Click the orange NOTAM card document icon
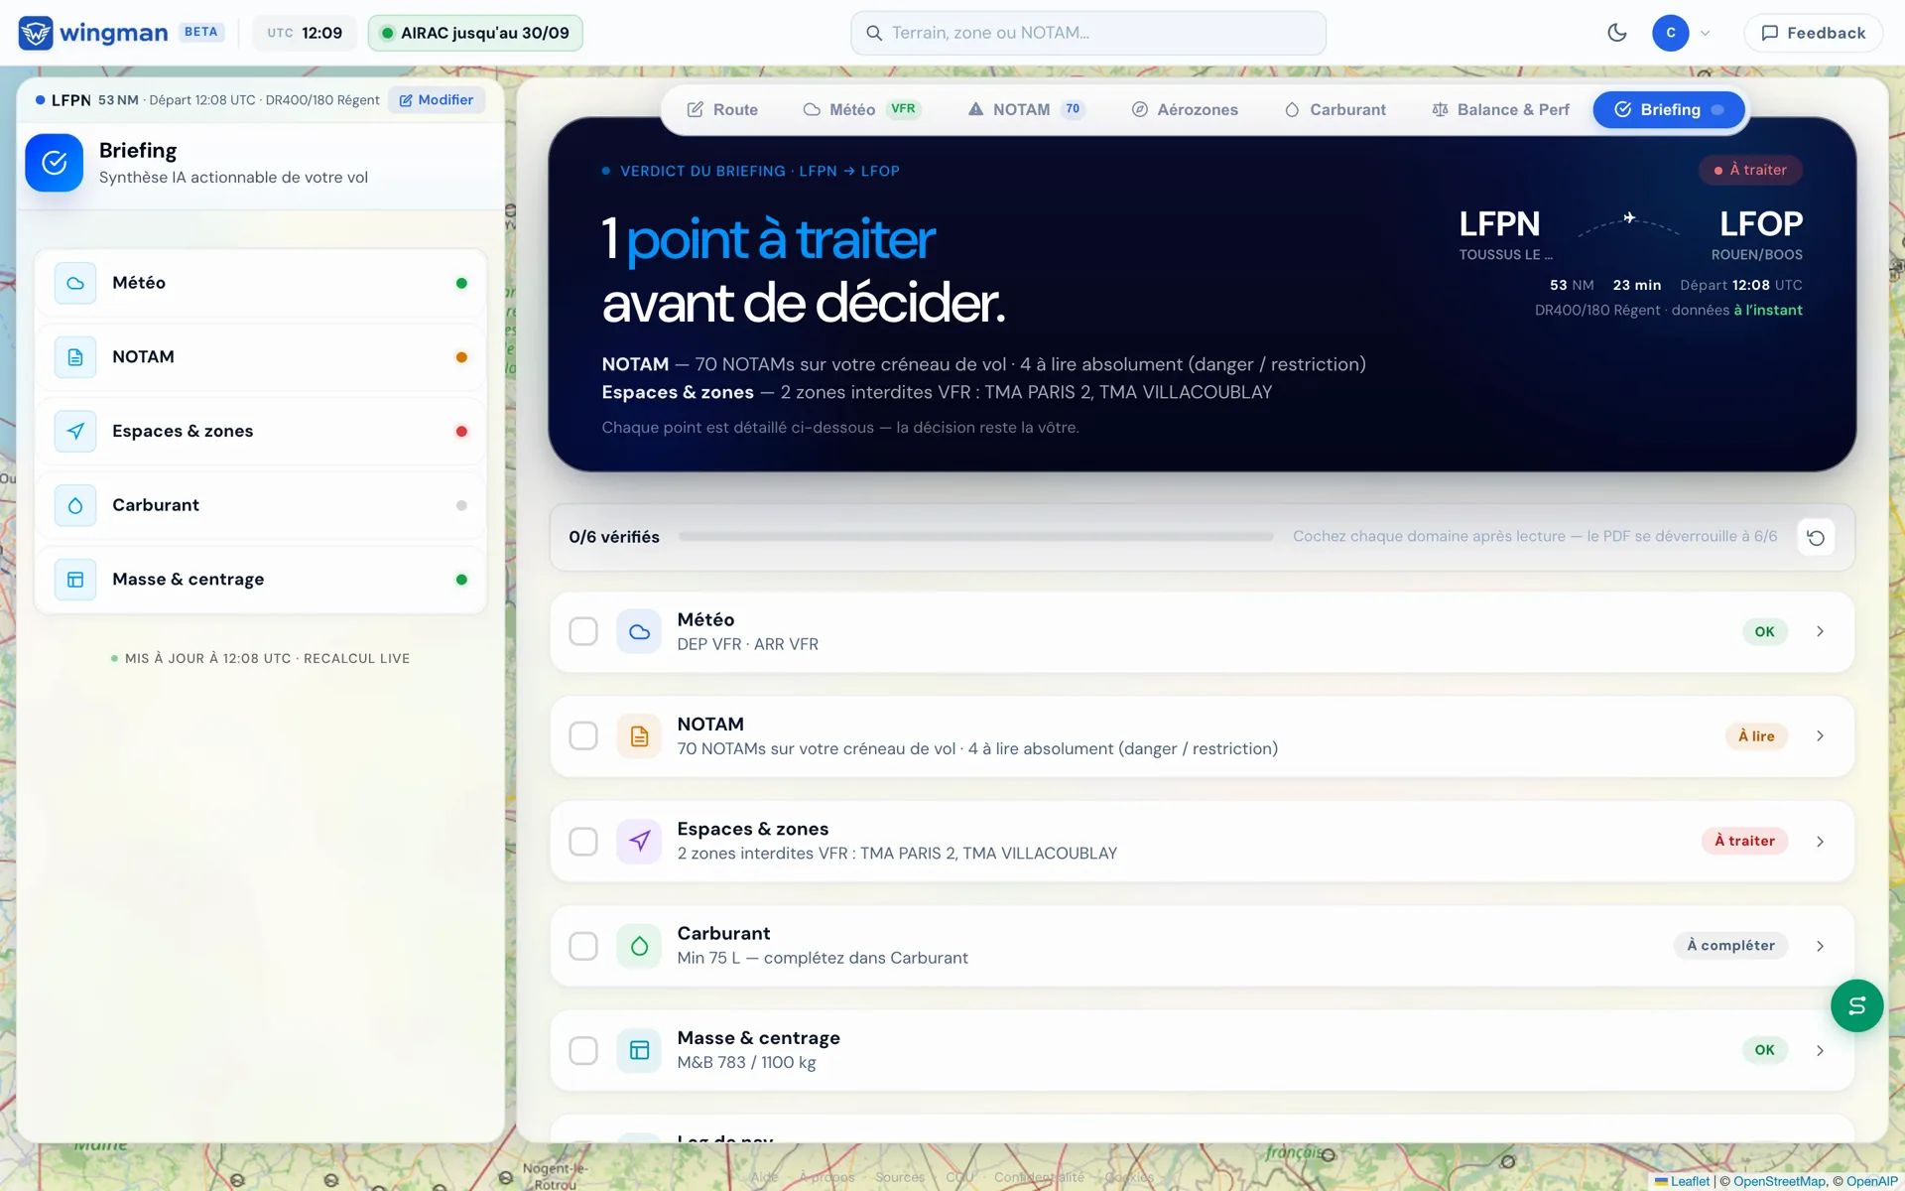The height and width of the screenshot is (1191, 1905). pyautogui.click(x=639, y=736)
